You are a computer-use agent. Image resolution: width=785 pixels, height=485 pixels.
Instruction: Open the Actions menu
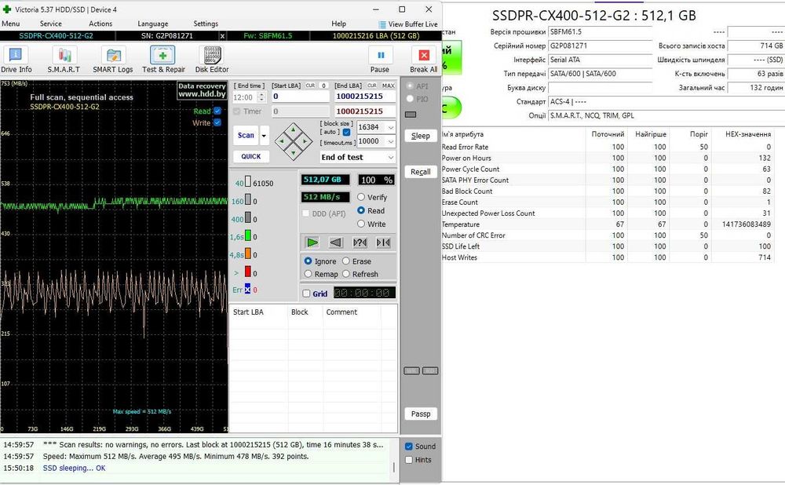click(100, 24)
